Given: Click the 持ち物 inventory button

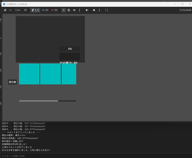Looking at the screenshot, I should tap(12, 82).
